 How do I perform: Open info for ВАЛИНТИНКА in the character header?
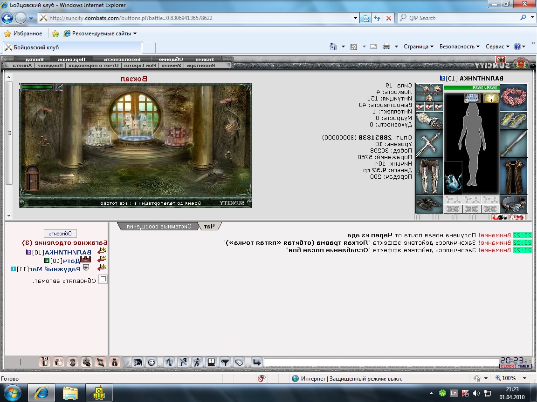point(443,78)
